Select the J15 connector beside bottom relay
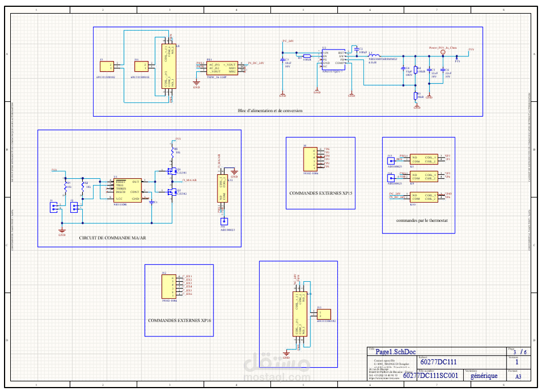The width and height of the screenshot is (554, 391). [x=323, y=315]
